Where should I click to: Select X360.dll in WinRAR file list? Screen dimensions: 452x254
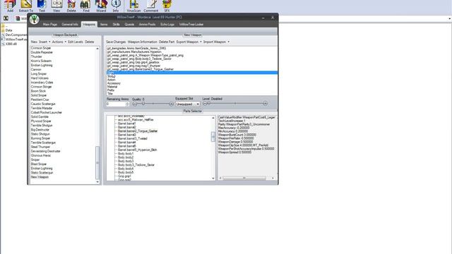pyautogui.click(x=11, y=44)
